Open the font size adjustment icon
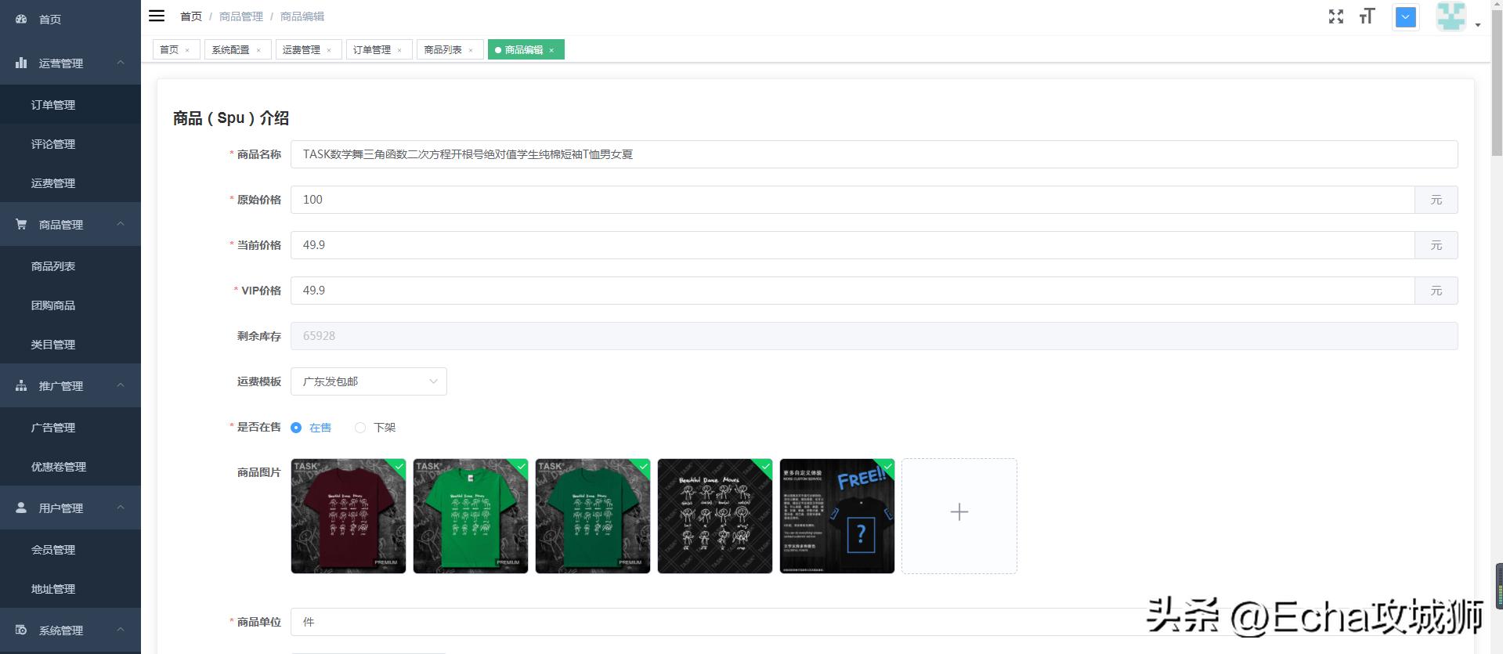The image size is (1503, 654). 1367,16
